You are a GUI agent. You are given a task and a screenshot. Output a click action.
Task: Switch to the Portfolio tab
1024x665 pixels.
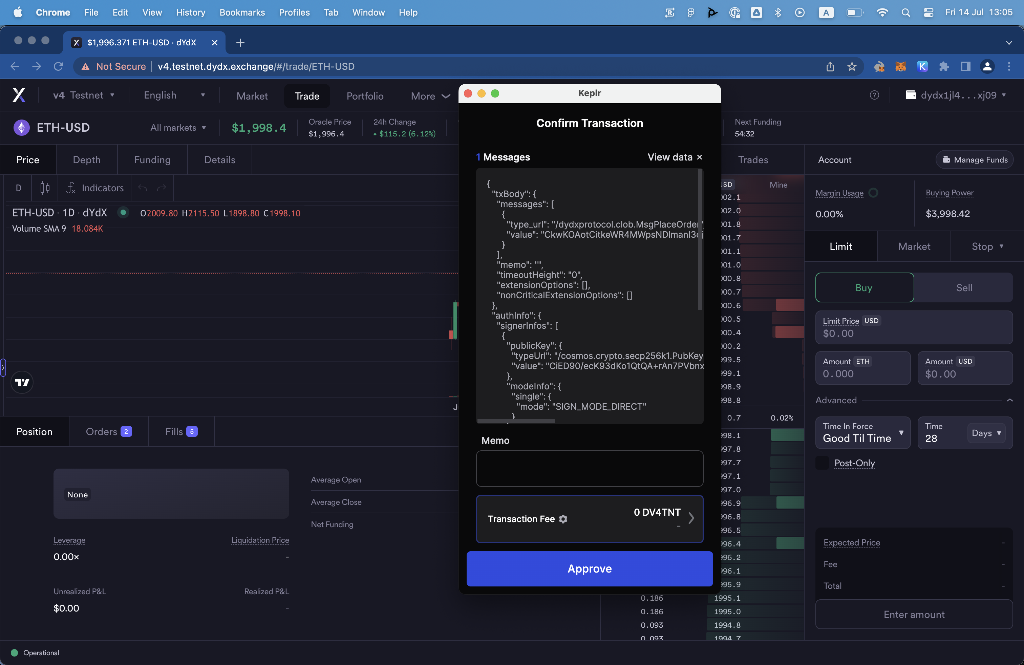click(x=364, y=96)
